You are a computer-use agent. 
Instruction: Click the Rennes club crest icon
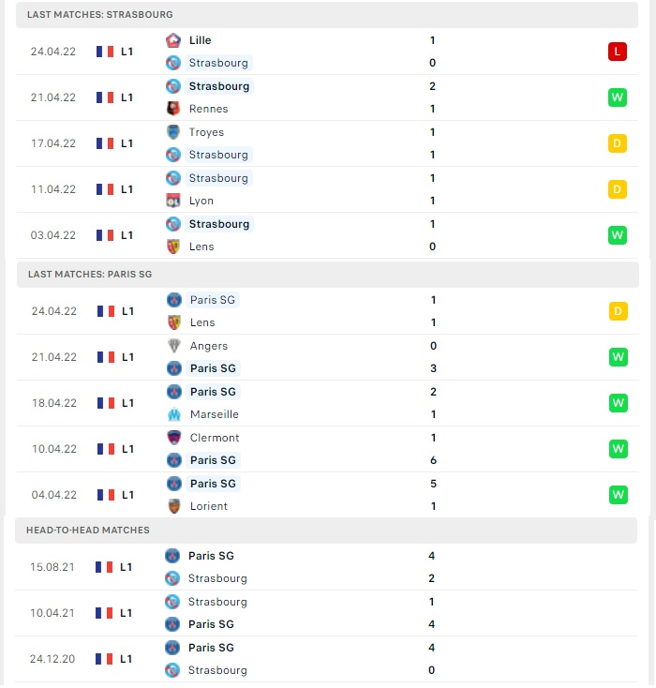(x=173, y=109)
